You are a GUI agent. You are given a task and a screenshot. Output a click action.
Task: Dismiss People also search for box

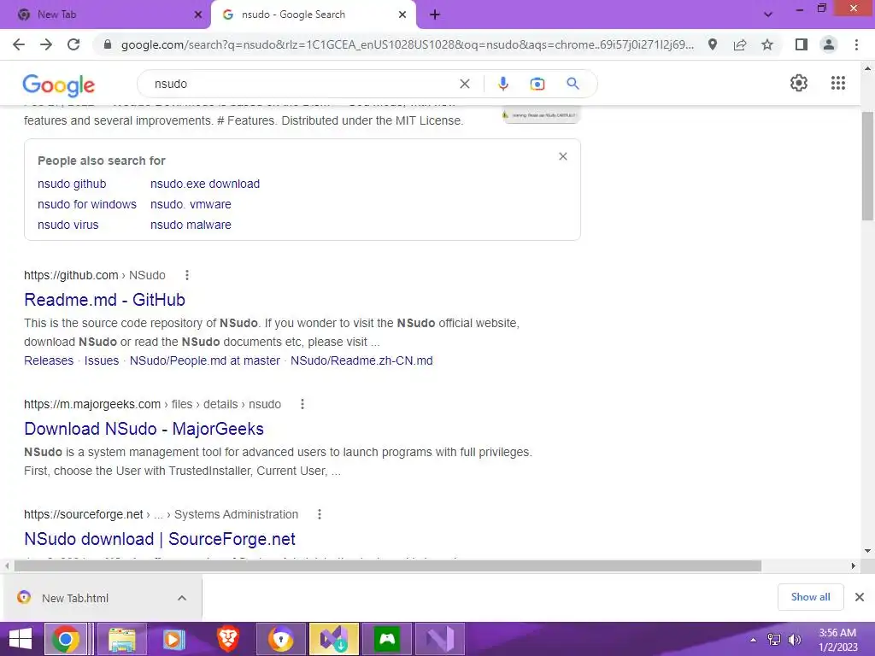pos(563,156)
